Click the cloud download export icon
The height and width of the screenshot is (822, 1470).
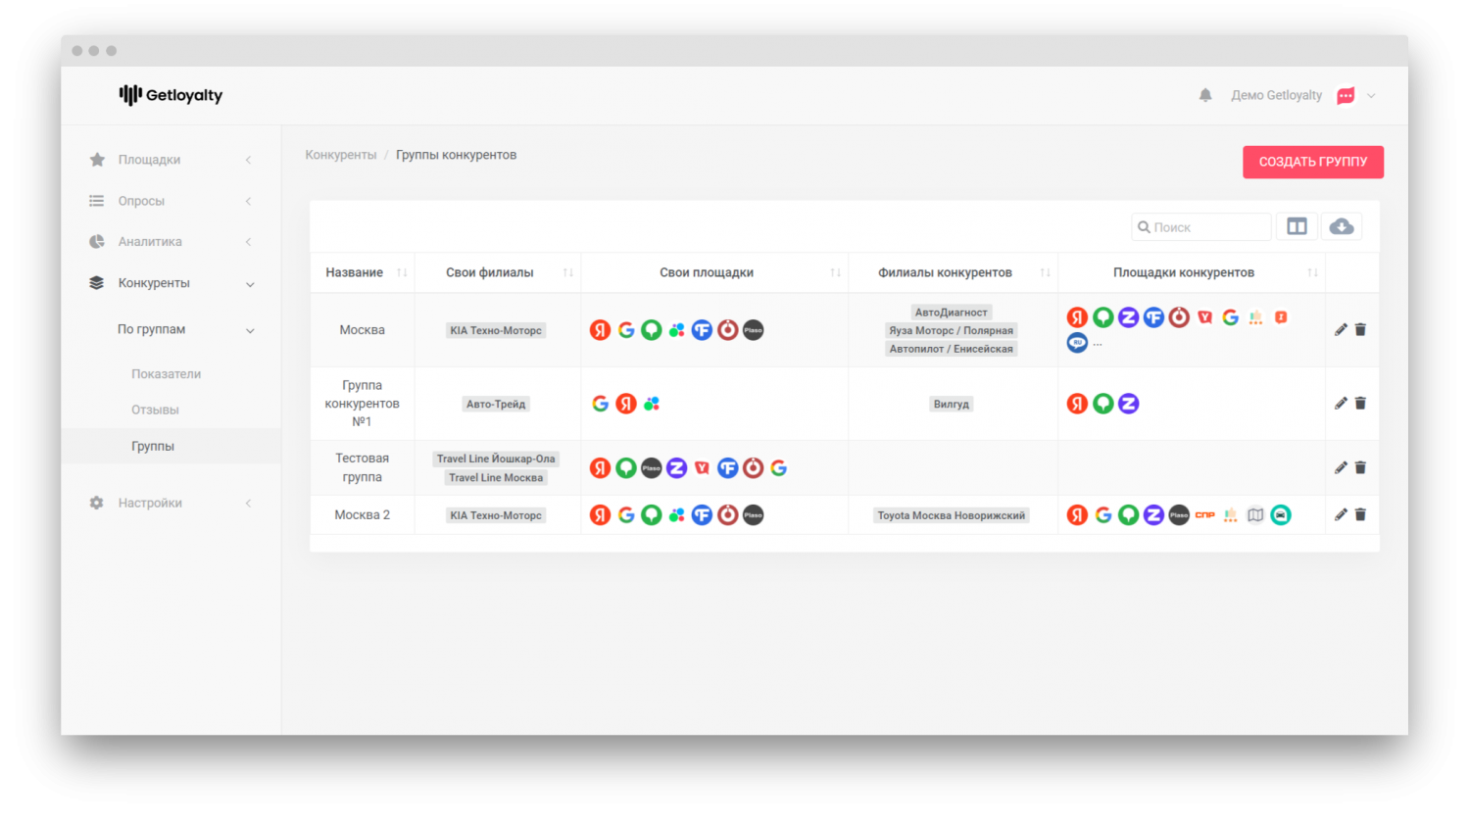coord(1342,227)
